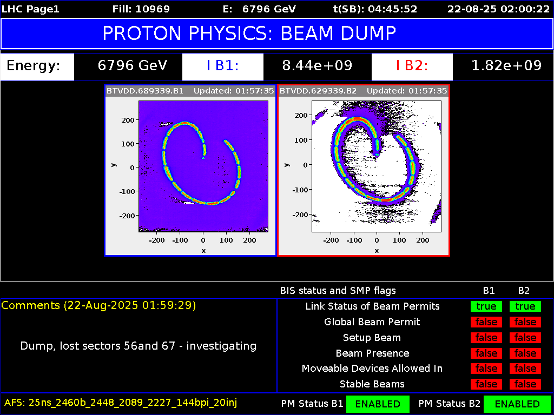Click B1 Stable Beams 'false' flag
The width and height of the screenshot is (554, 415).
point(486,384)
